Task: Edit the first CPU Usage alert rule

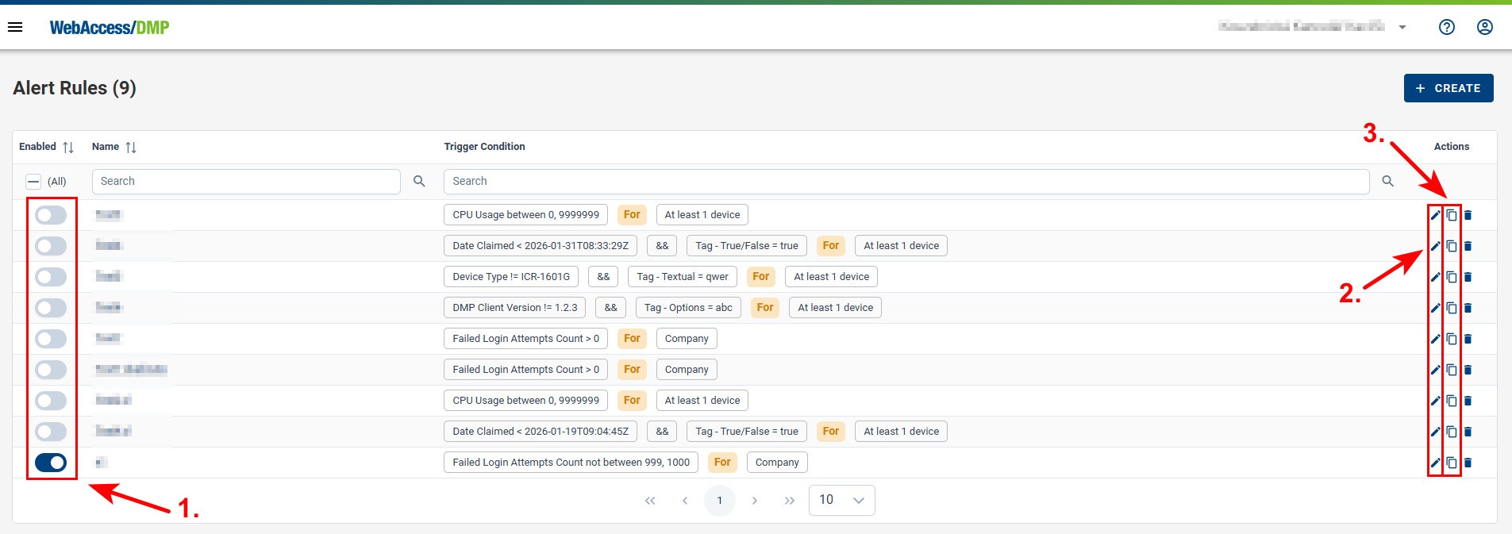Action: click(1435, 215)
